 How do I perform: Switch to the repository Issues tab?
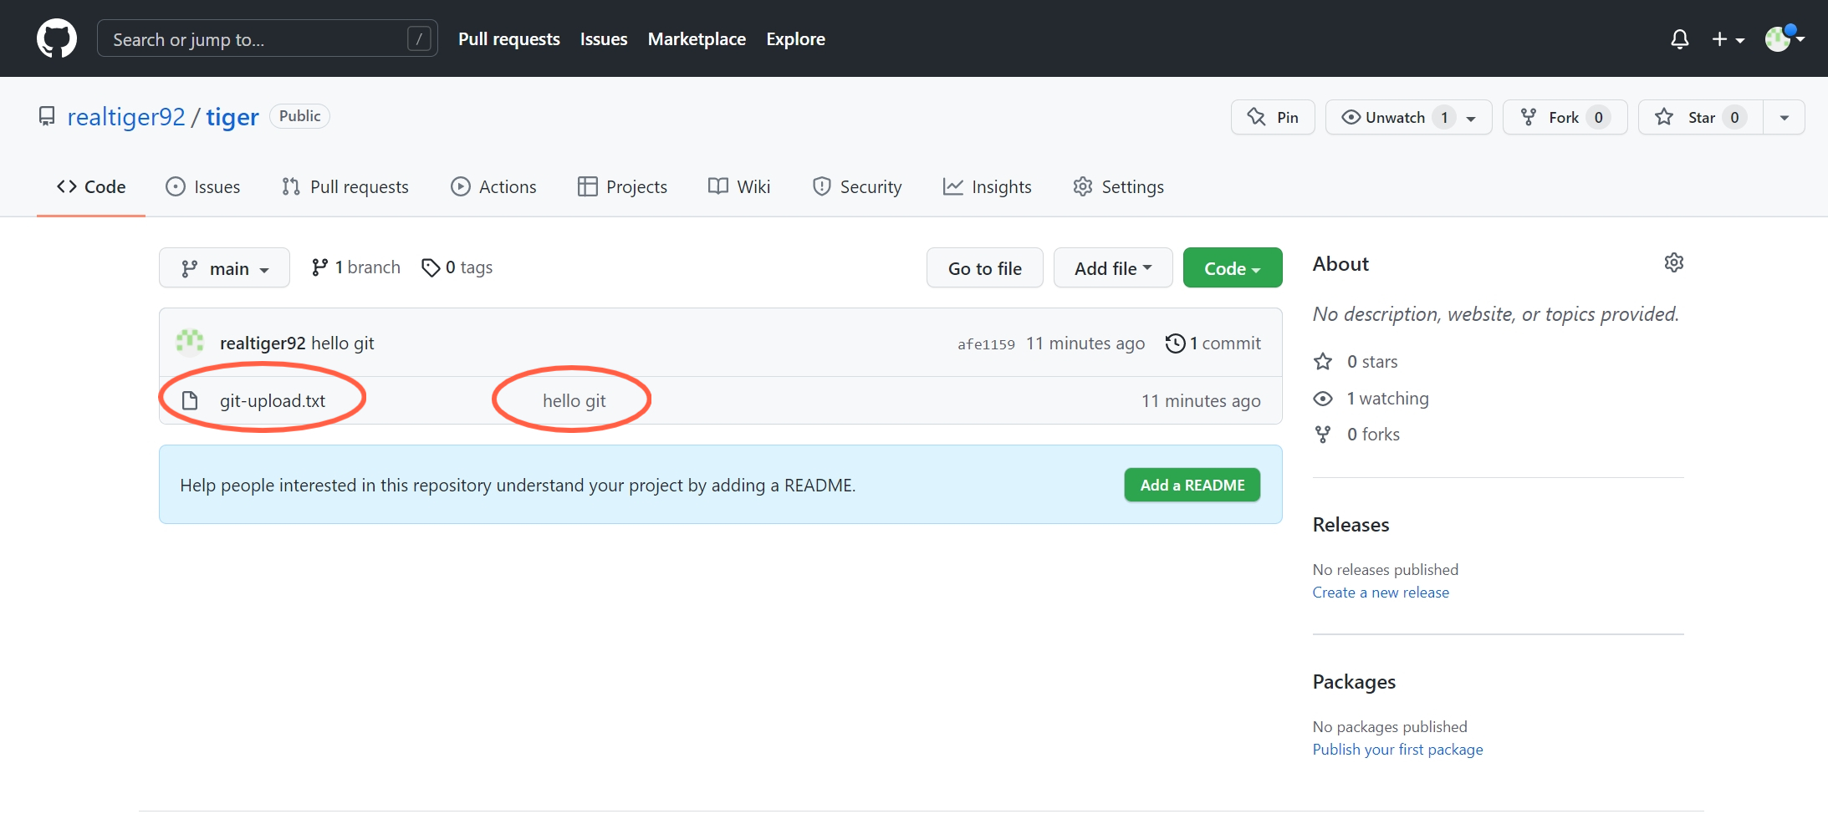[x=203, y=187]
